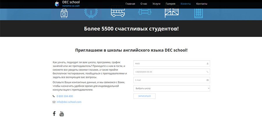Screen dimensions: 262x131
Task: Click the double-decker bus icon
Action: tap(118, 12)
